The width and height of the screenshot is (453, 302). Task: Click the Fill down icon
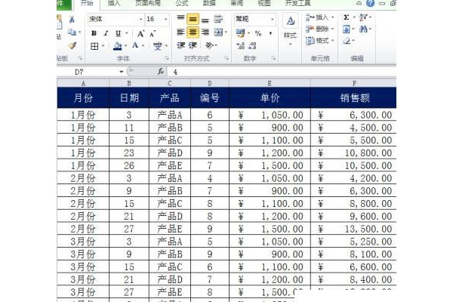(346, 29)
